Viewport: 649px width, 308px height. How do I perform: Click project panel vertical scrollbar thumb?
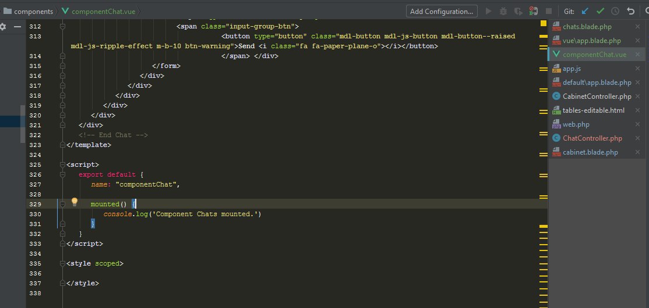(23, 124)
